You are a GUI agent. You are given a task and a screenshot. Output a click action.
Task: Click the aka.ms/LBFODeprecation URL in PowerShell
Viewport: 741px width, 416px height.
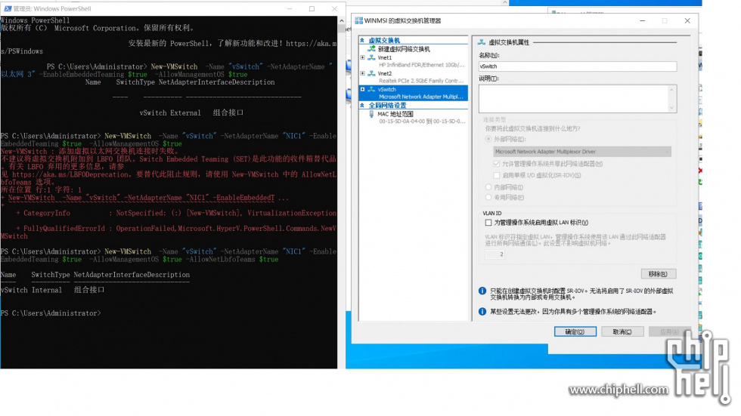pos(70,174)
